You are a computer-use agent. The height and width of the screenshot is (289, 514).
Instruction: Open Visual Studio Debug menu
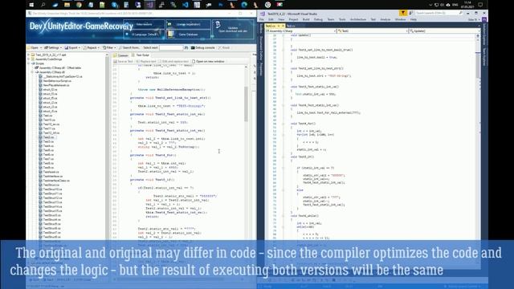tap(318, 19)
